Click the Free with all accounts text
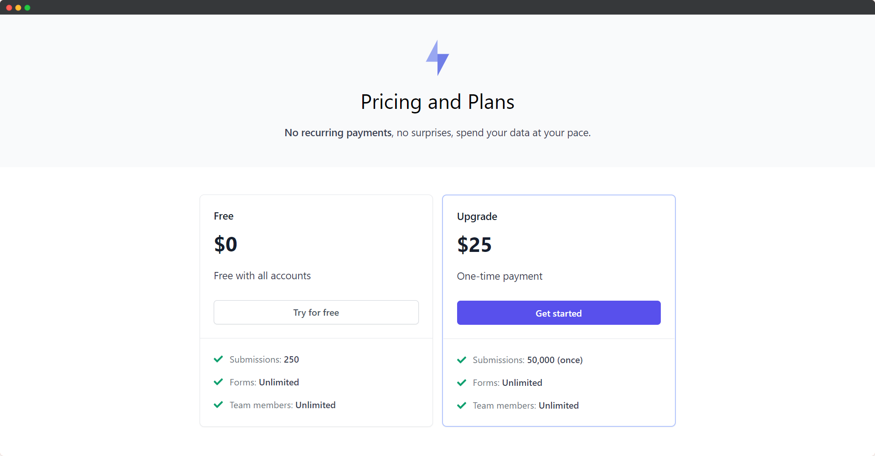 [x=262, y=276]
